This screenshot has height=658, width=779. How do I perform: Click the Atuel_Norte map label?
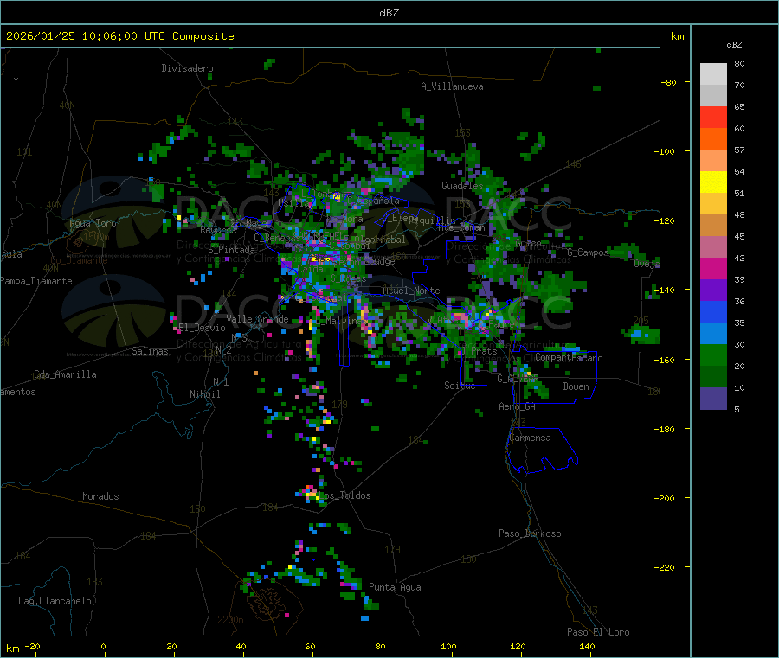pos(411,291)
